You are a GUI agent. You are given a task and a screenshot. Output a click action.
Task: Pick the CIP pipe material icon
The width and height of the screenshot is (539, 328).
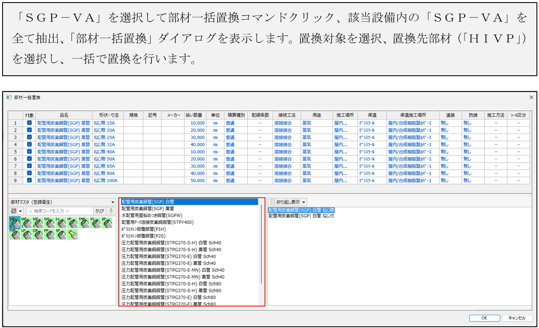(37, 234)
